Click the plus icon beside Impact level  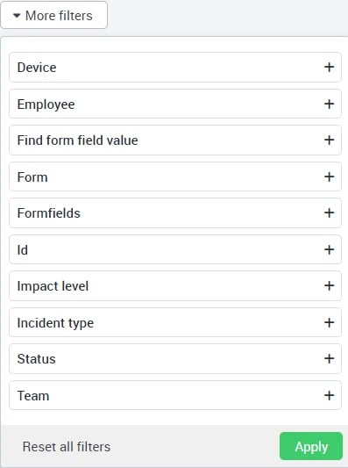[x=329, y=285]
